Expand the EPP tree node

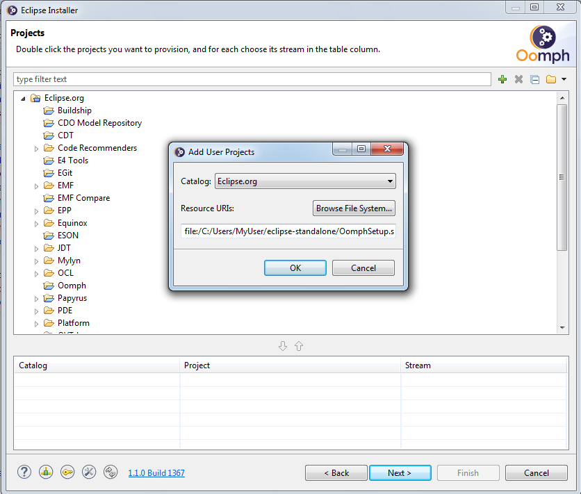[36, 211]
